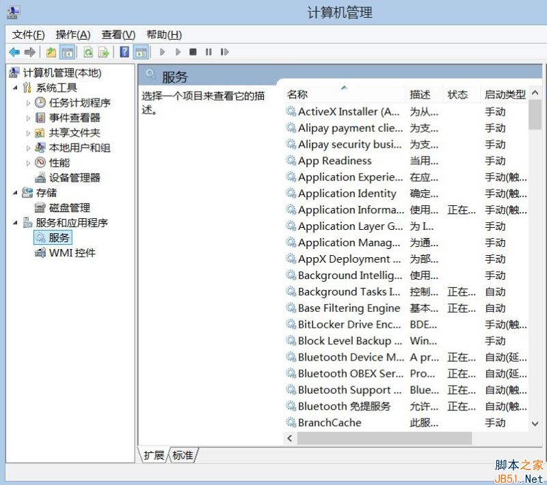Open the 操作(A) menu
The width and height of the screenshot is (547, 485).
click(73, 34)
